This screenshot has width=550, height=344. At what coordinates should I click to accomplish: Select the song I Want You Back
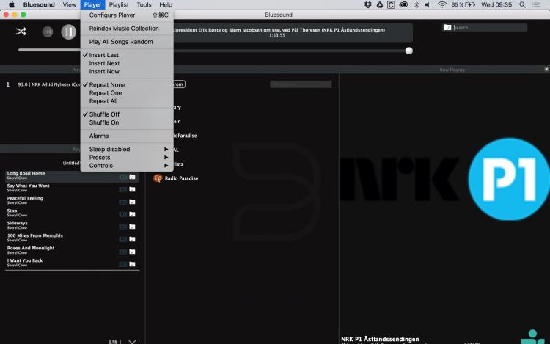click(24, 260)
